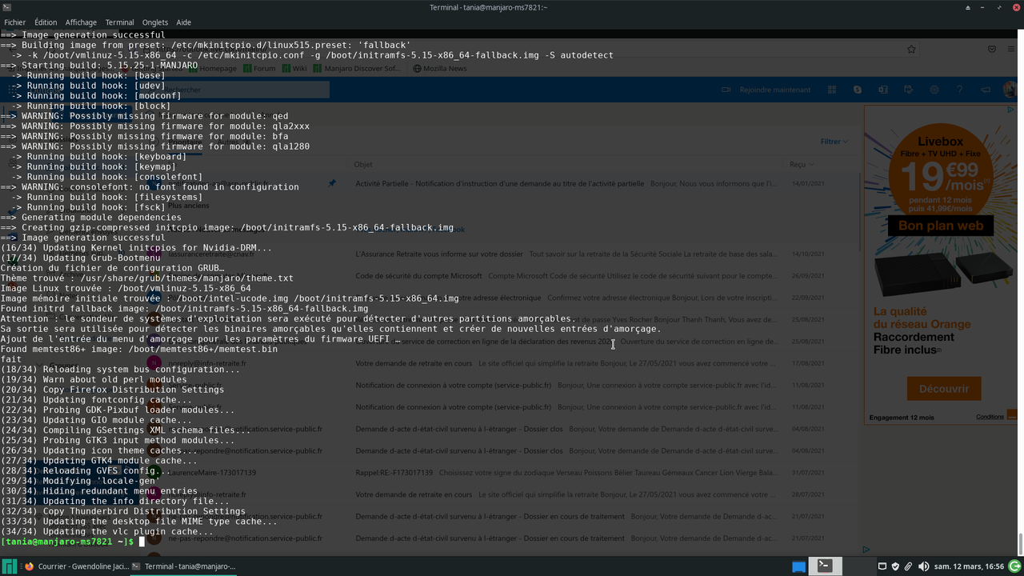Screen dimensions: 1024x576
Task: Click the 'fait' output line
Action: click(11, 359)
